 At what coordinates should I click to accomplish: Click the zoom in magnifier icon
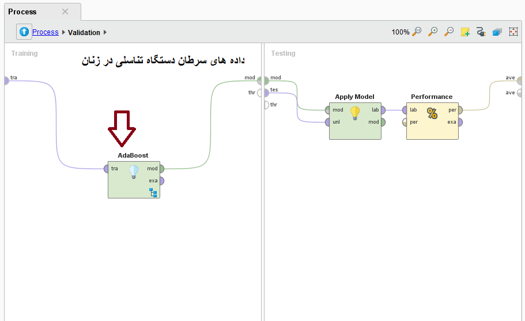(433, 32)
